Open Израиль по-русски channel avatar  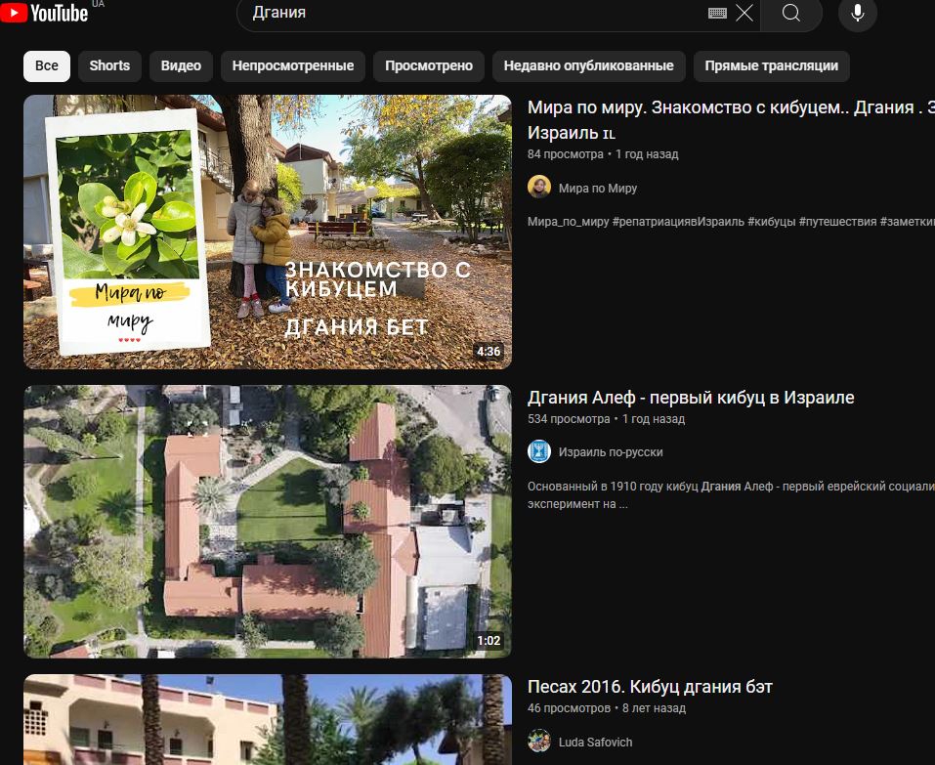point(539,451)
